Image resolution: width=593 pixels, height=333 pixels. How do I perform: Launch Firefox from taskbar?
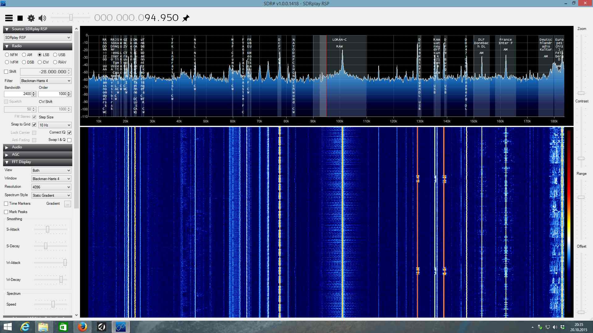pos(82,327)
